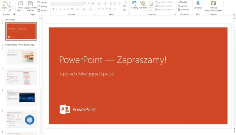
Task: Click the title PowerPoint — Zapraszamy! text
Action: [113, 60]
